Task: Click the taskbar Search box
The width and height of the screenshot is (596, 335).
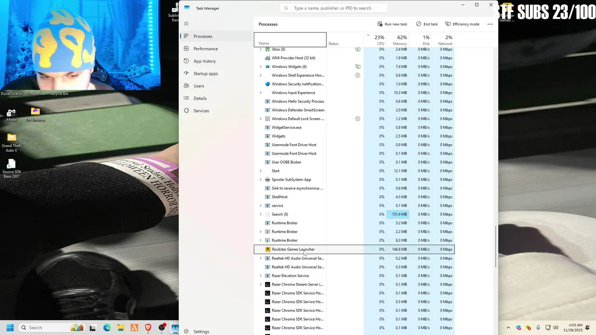Action: point(51,328)
